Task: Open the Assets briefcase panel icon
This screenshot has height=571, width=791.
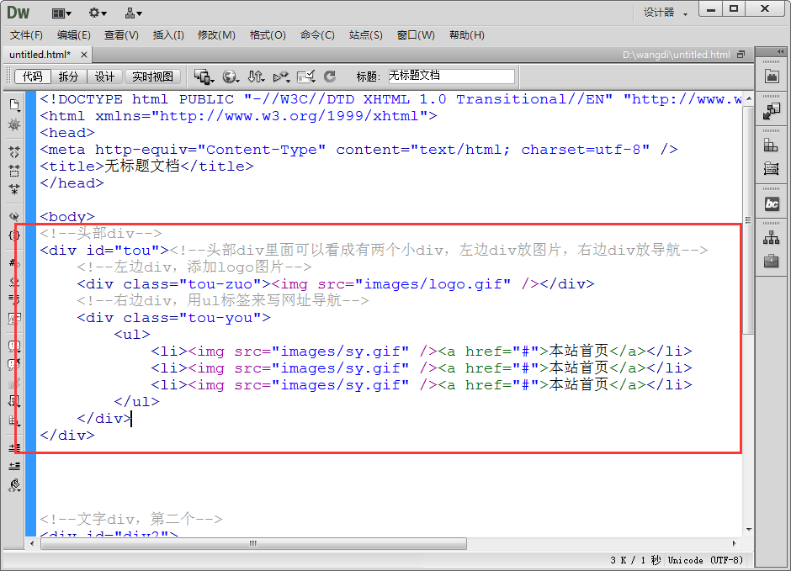Action: coord(772,261)
